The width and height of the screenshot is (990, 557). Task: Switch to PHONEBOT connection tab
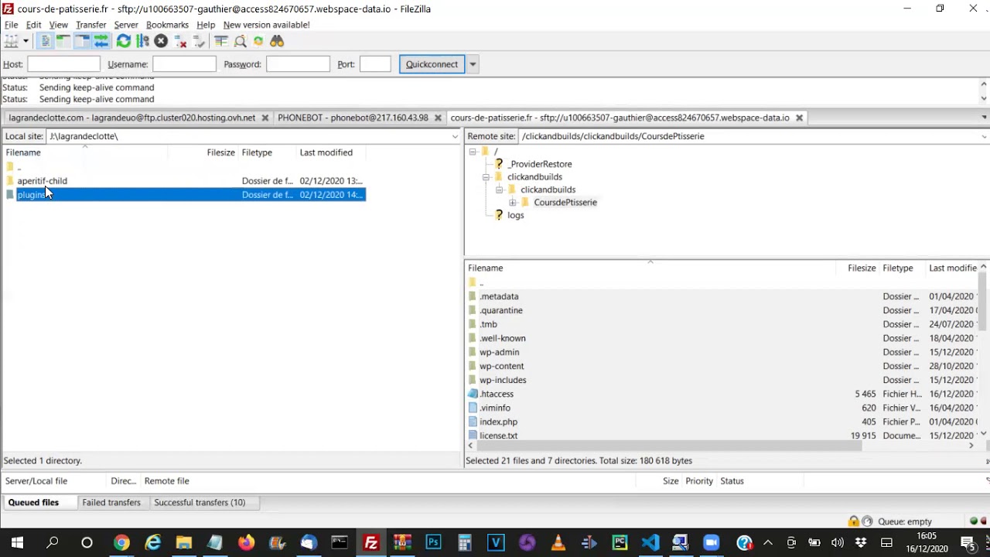click(353, 118)
